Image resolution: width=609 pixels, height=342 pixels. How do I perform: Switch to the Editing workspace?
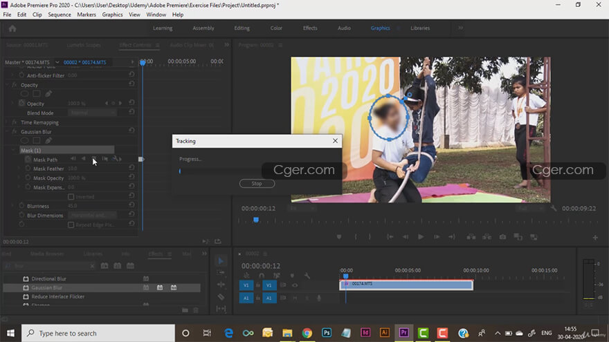pos(242,28)
